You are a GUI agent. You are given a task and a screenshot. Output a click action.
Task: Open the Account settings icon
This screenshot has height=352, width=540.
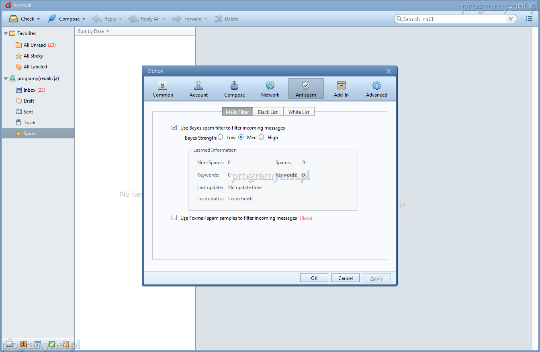[x=198, y=85]
